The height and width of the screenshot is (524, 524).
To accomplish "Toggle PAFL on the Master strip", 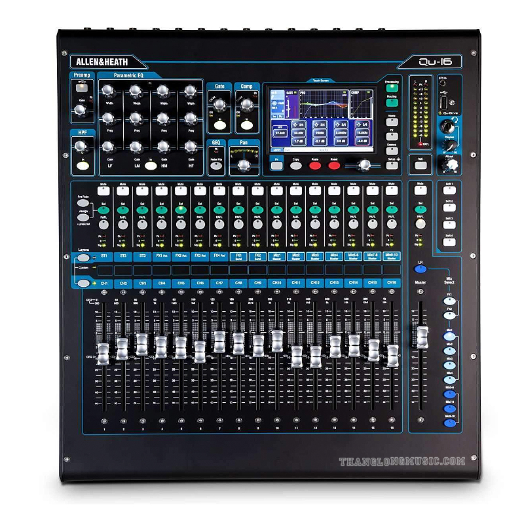I will (421, 224).
